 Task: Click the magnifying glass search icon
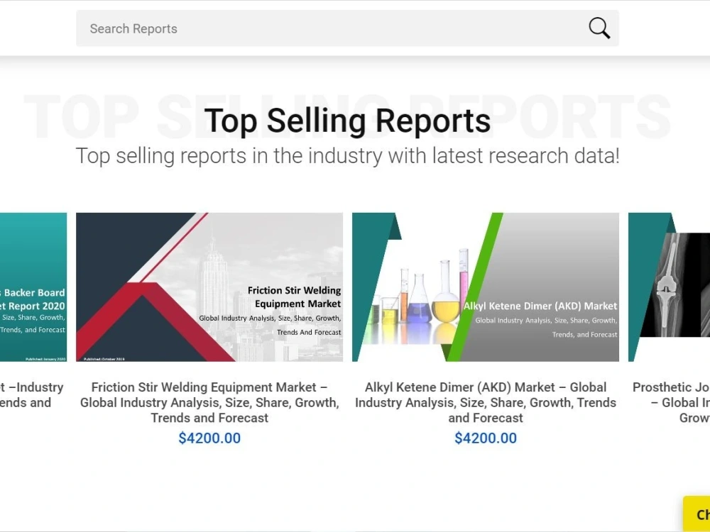click(599, 28)
